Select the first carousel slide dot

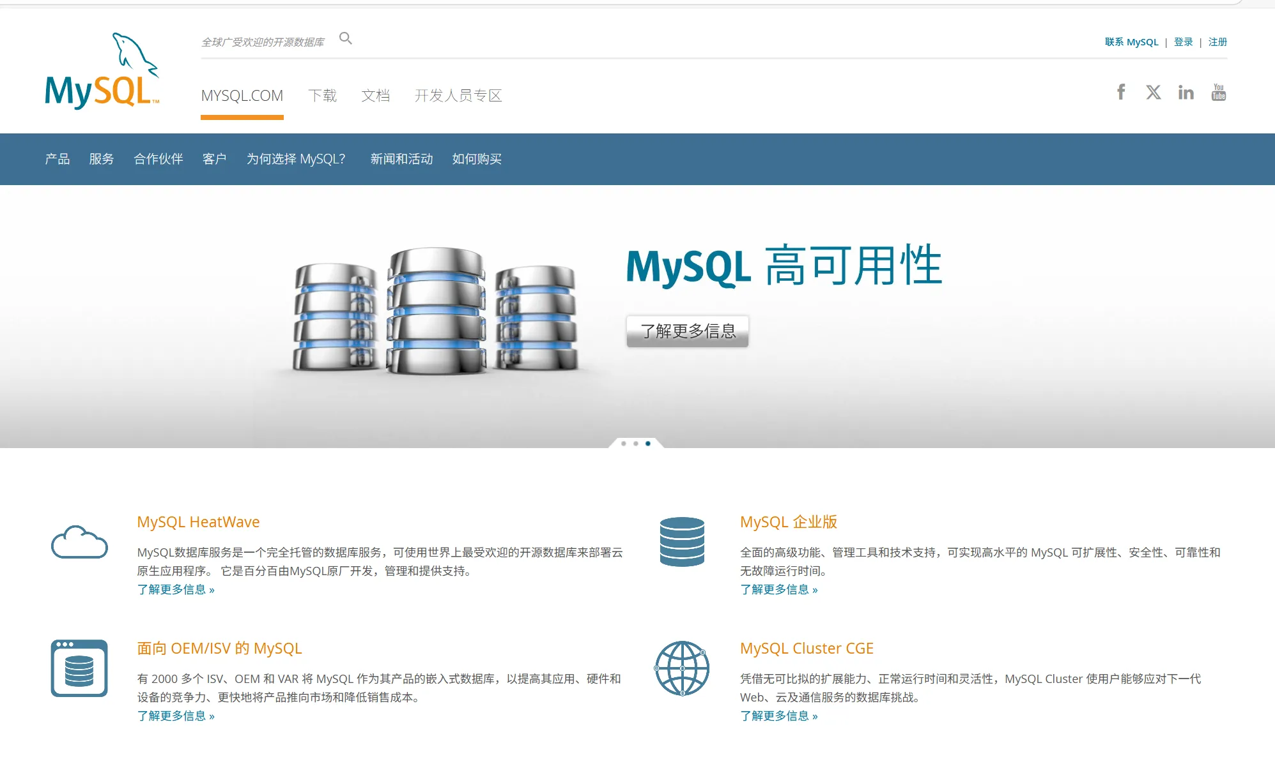pos(624,443)
